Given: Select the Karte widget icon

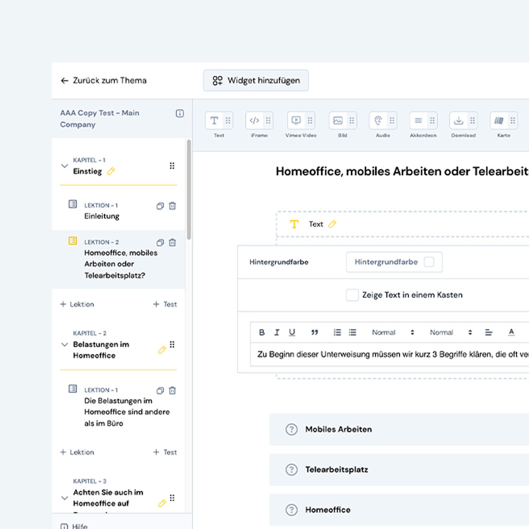Looking at the screenshot, I should coord(500,120).
